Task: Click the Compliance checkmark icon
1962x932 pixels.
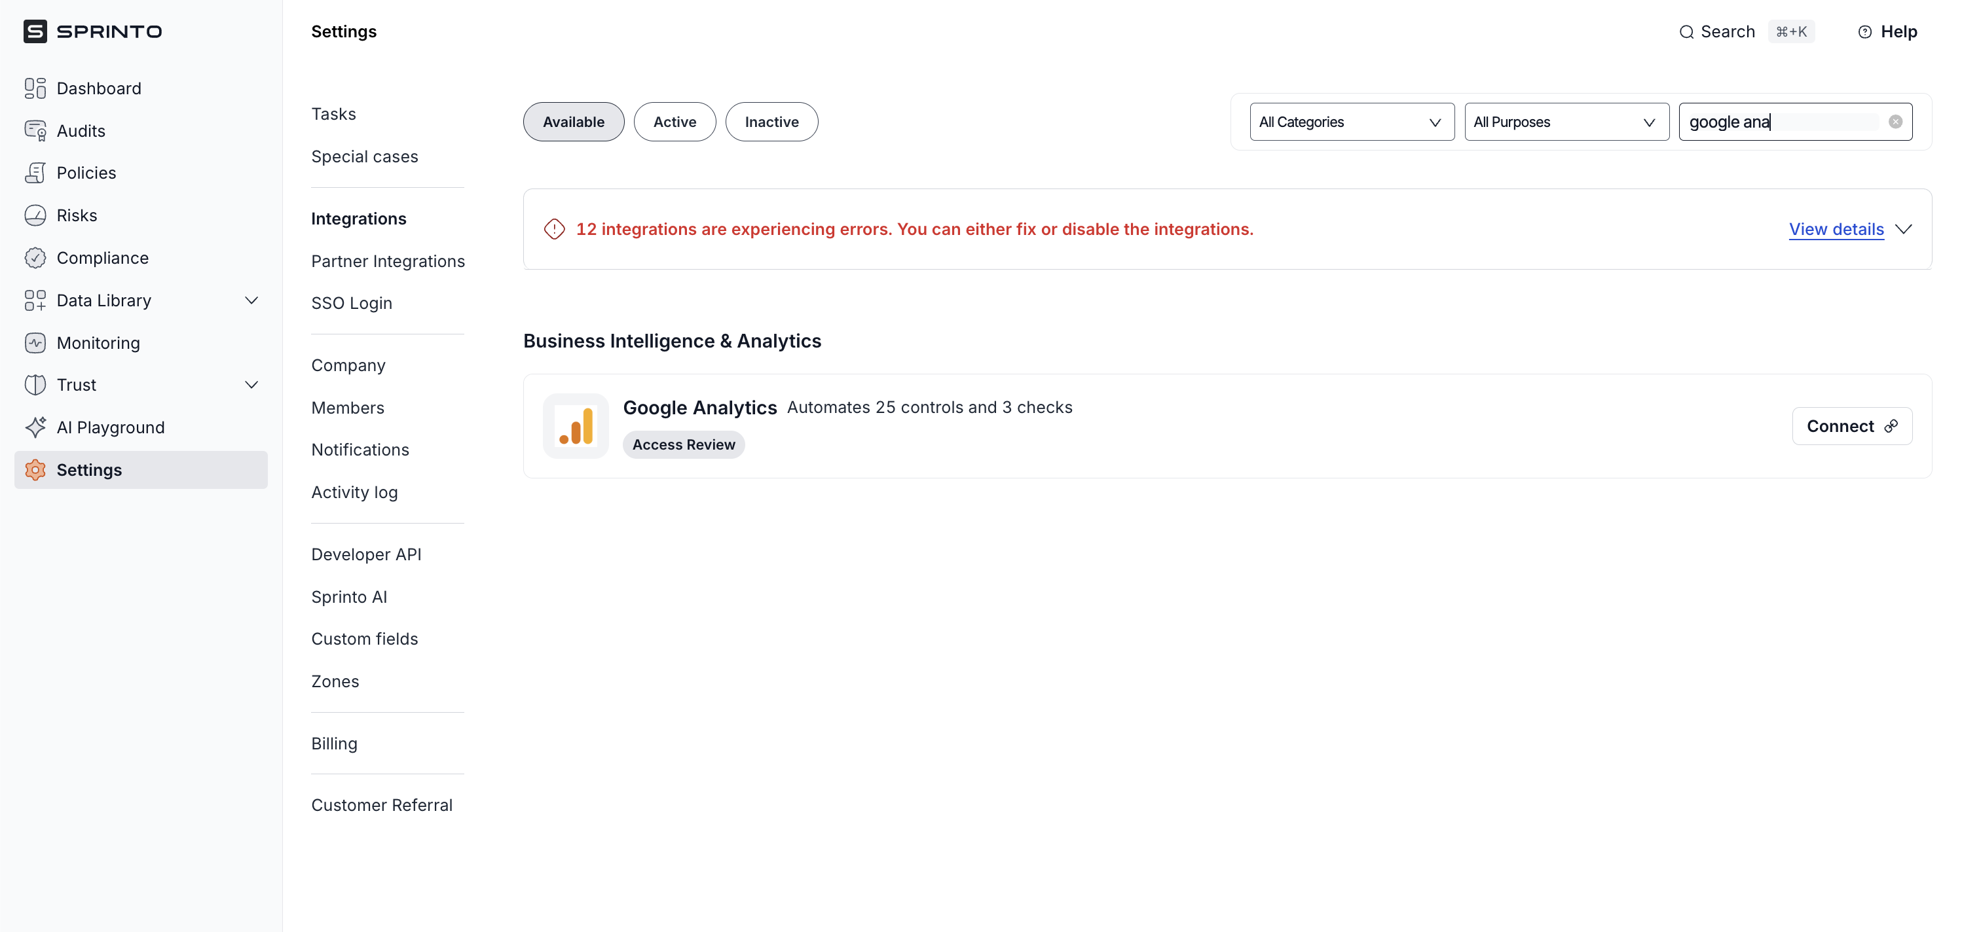Action: click(x=35, y=258)
